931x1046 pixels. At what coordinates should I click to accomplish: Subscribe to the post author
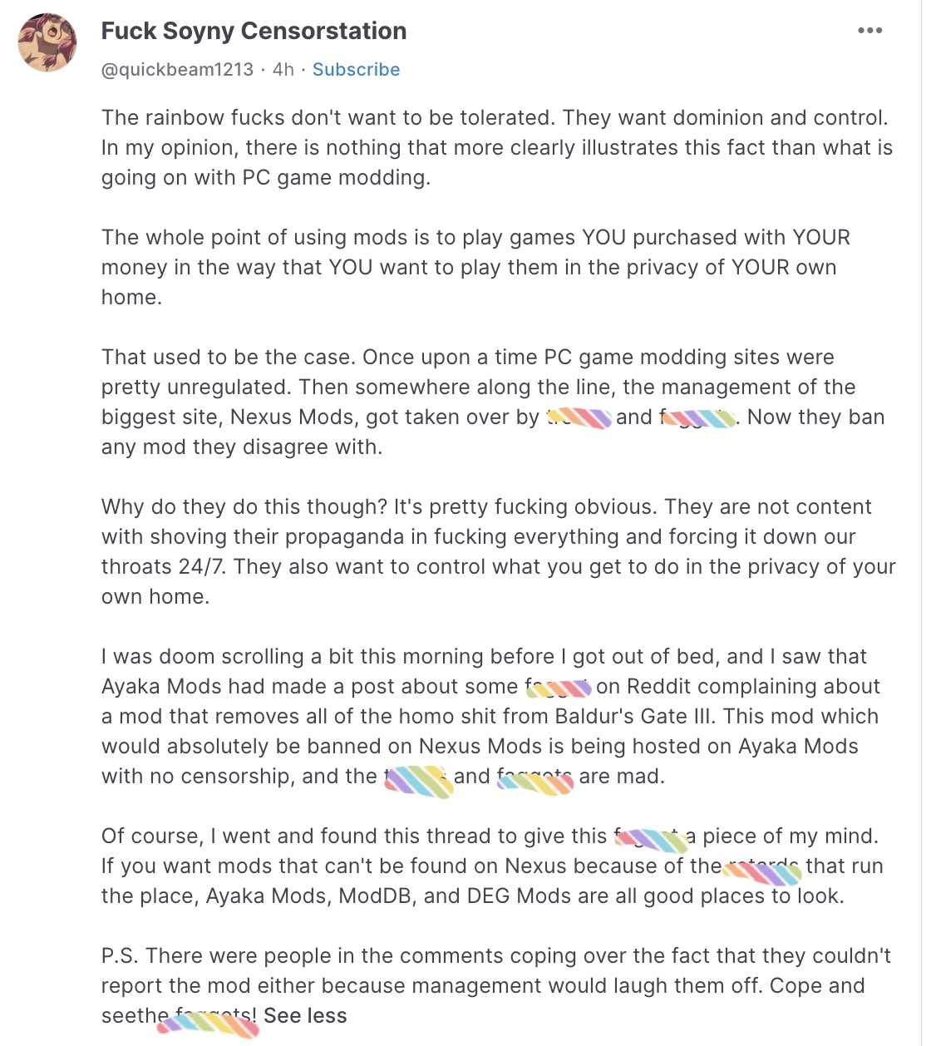point(356,70)
